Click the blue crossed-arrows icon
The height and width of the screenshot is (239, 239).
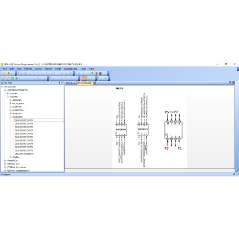(12, 78)
